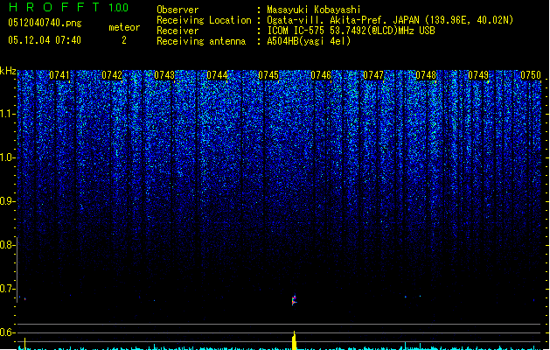Click the 0750 time marker
Viewport: 550px width, 350px height.
[x=531, y=75]
